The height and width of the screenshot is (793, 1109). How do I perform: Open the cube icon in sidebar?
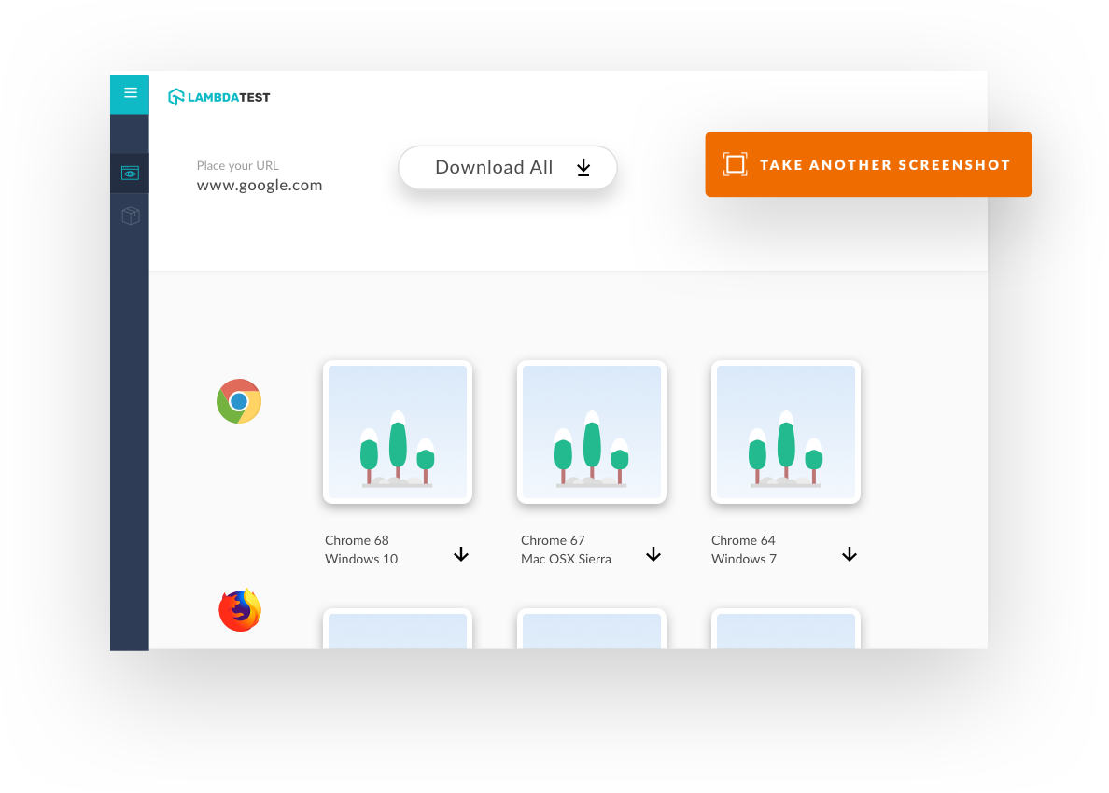coord(130,216)
